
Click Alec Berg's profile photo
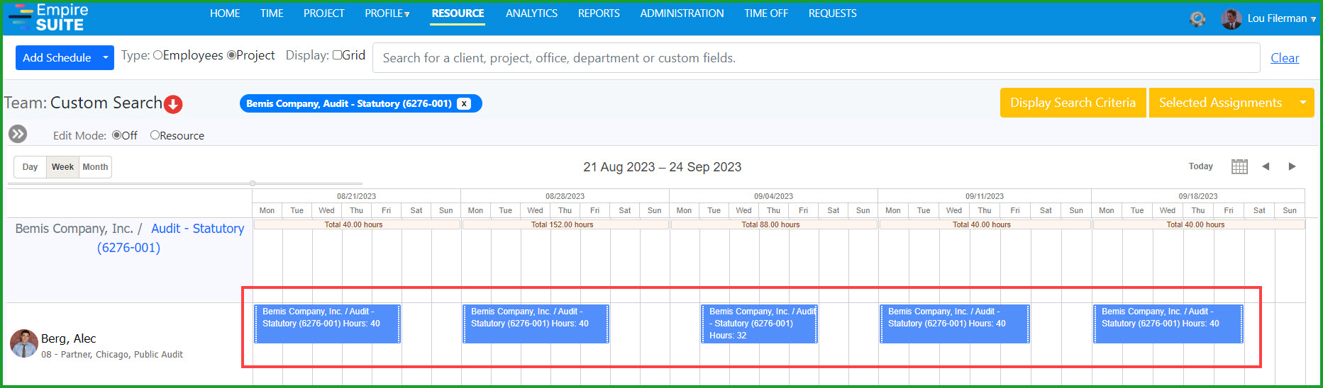click(x=24, y=343)
